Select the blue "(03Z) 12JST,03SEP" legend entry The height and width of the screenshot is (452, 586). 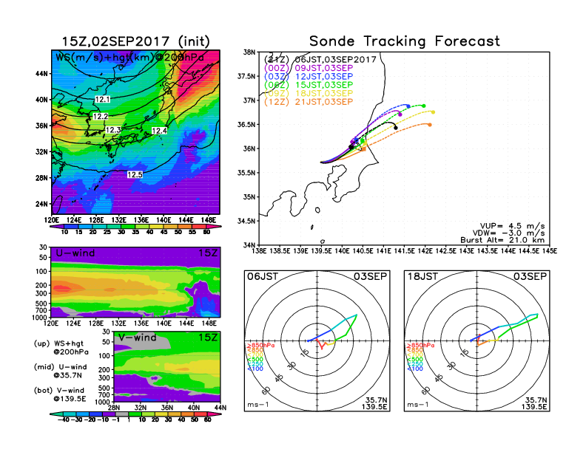[x=309, y=77]
